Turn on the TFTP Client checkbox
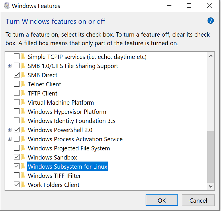 17,93
